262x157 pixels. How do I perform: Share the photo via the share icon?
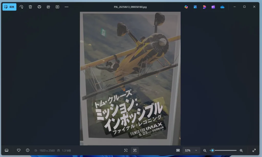tap(48, 7)
